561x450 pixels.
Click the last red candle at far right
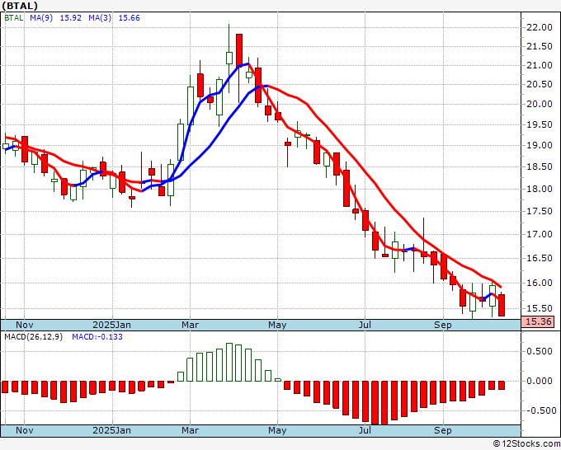[502, 304]
